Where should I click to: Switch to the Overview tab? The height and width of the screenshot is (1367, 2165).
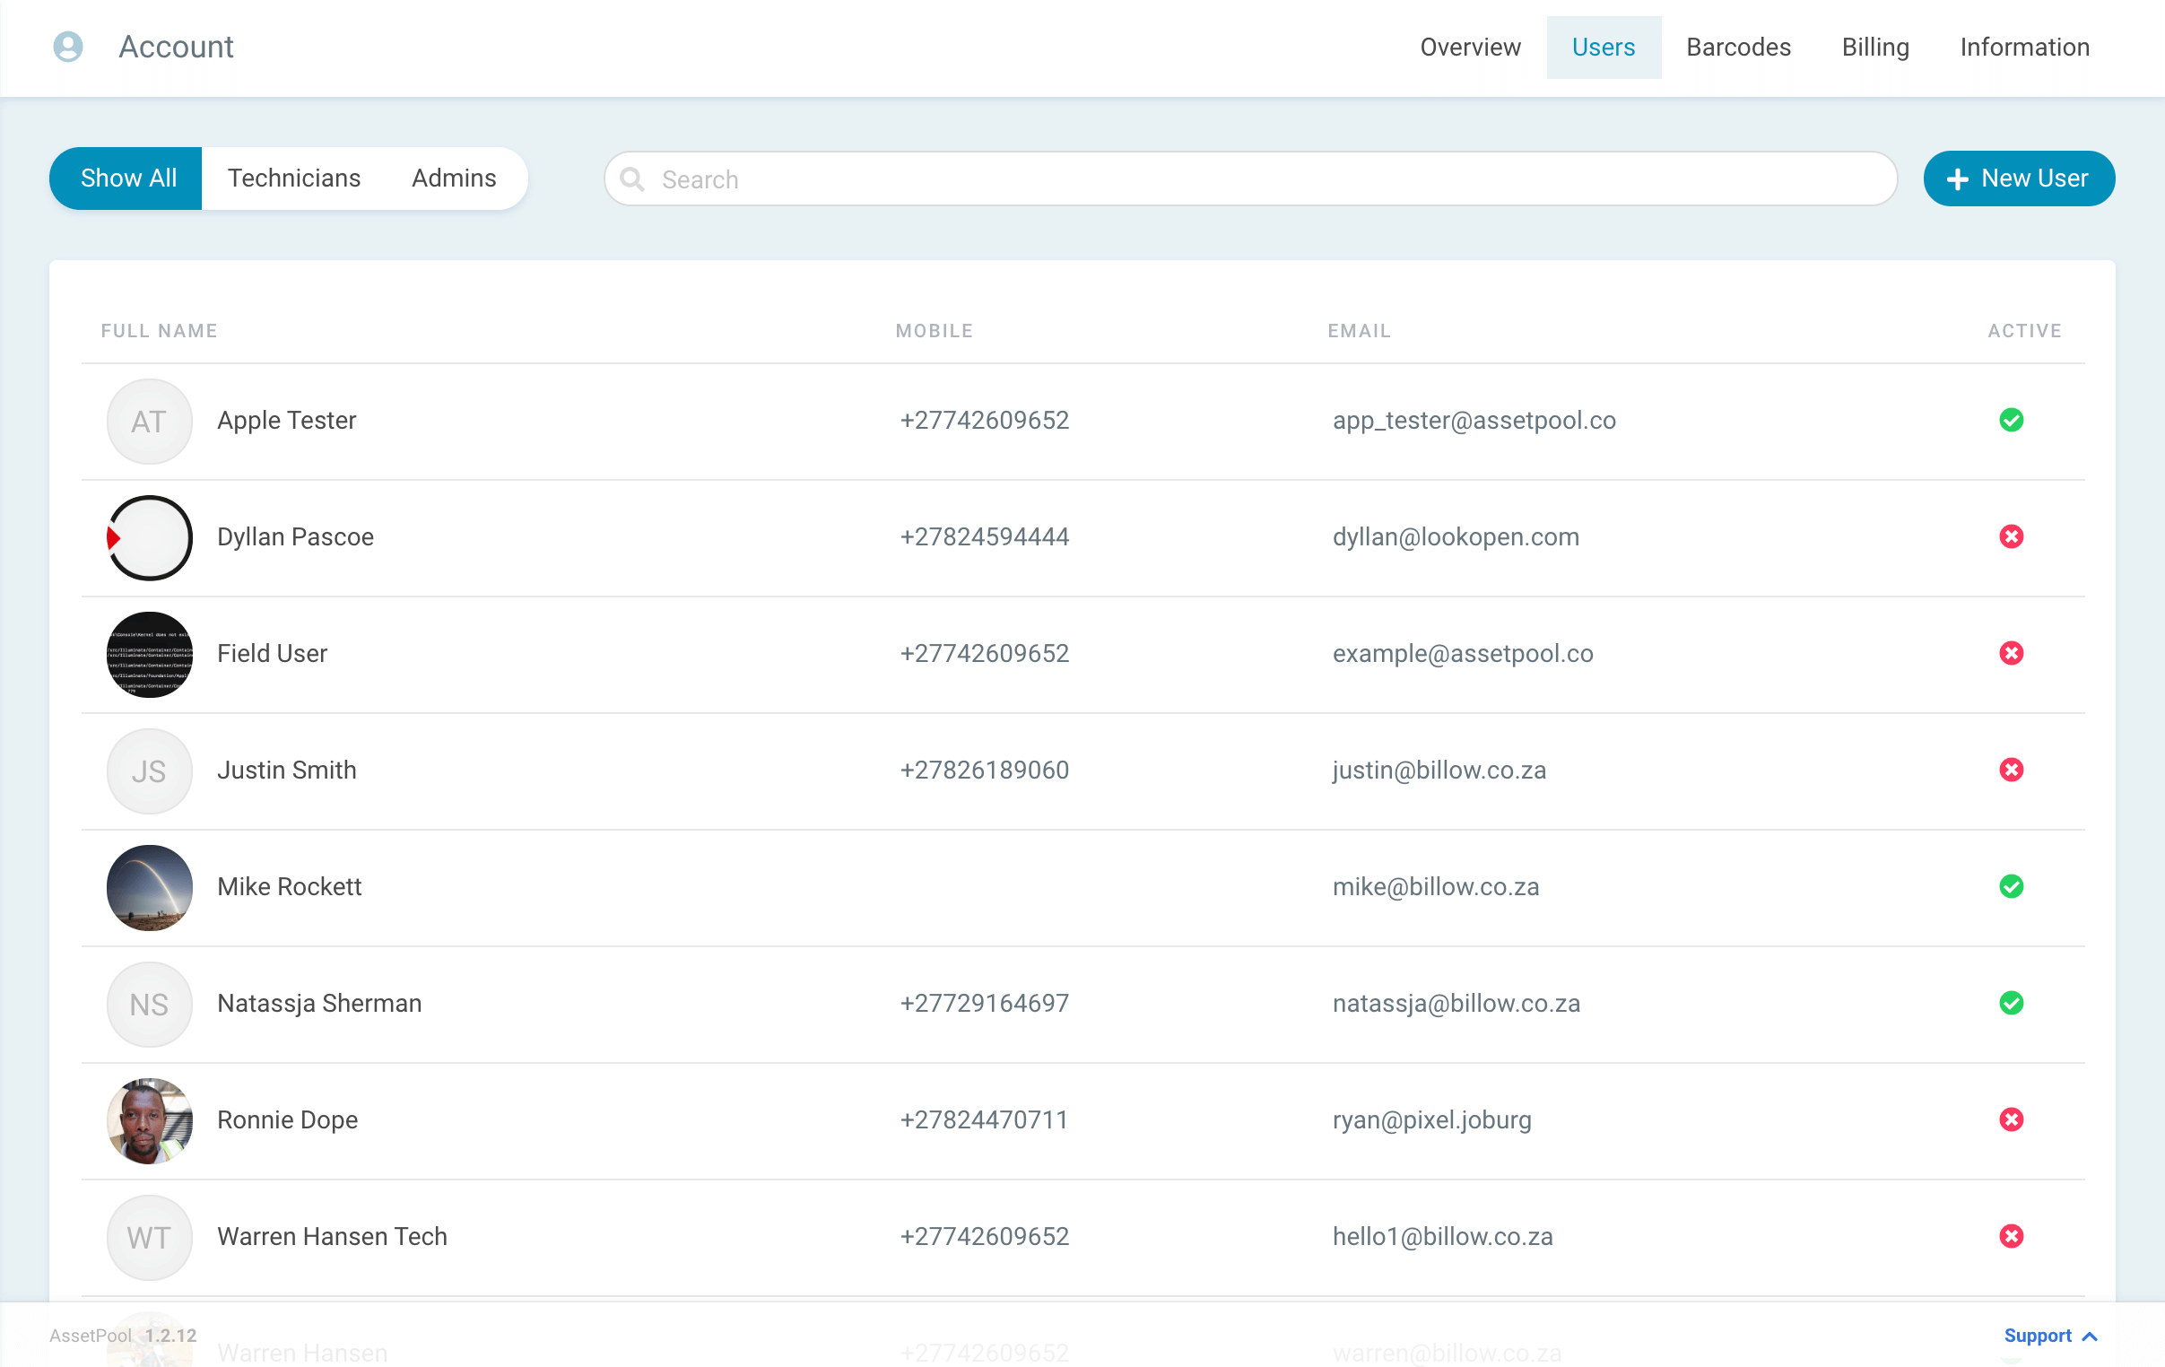1469,47
